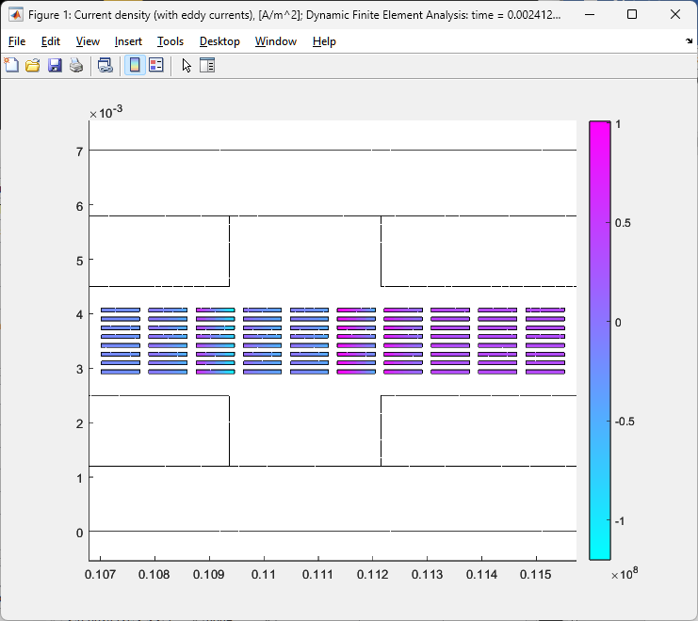Image resolution: width=698 pixels, height=621 pixels.
Task: Click the Link Plot toolbar icon
Action: pyautogui.click(x=106, y=65)
